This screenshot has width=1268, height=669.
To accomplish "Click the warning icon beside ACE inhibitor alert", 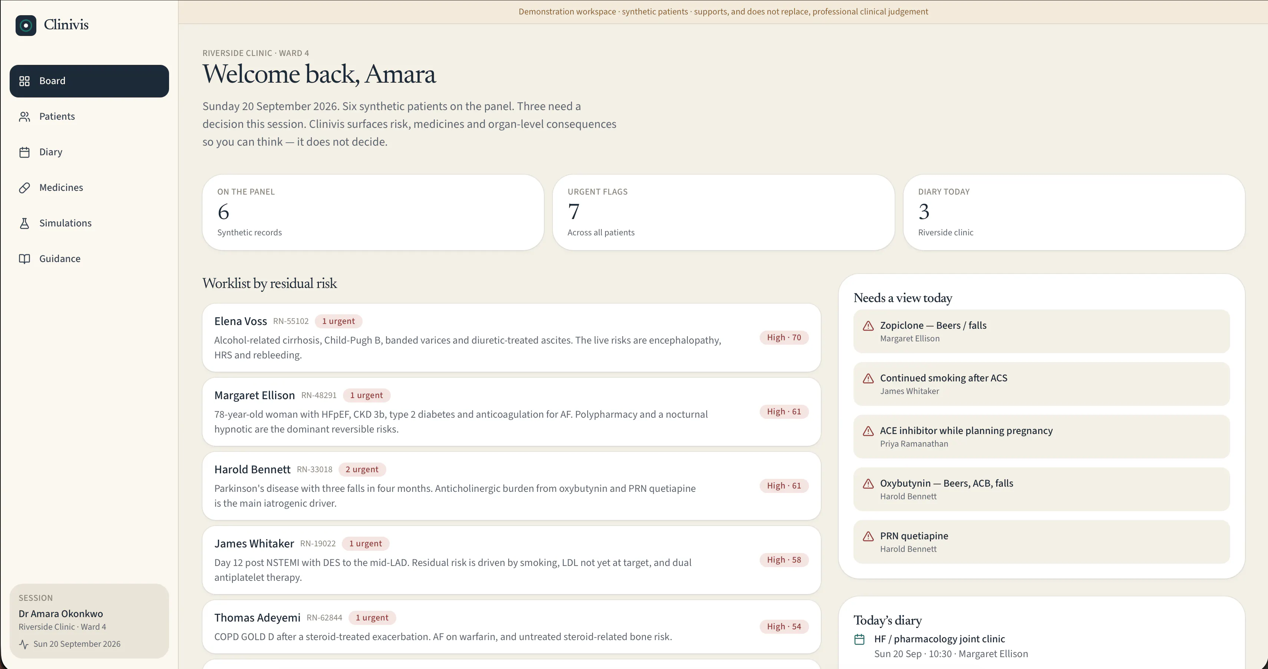I will [868, 431].
